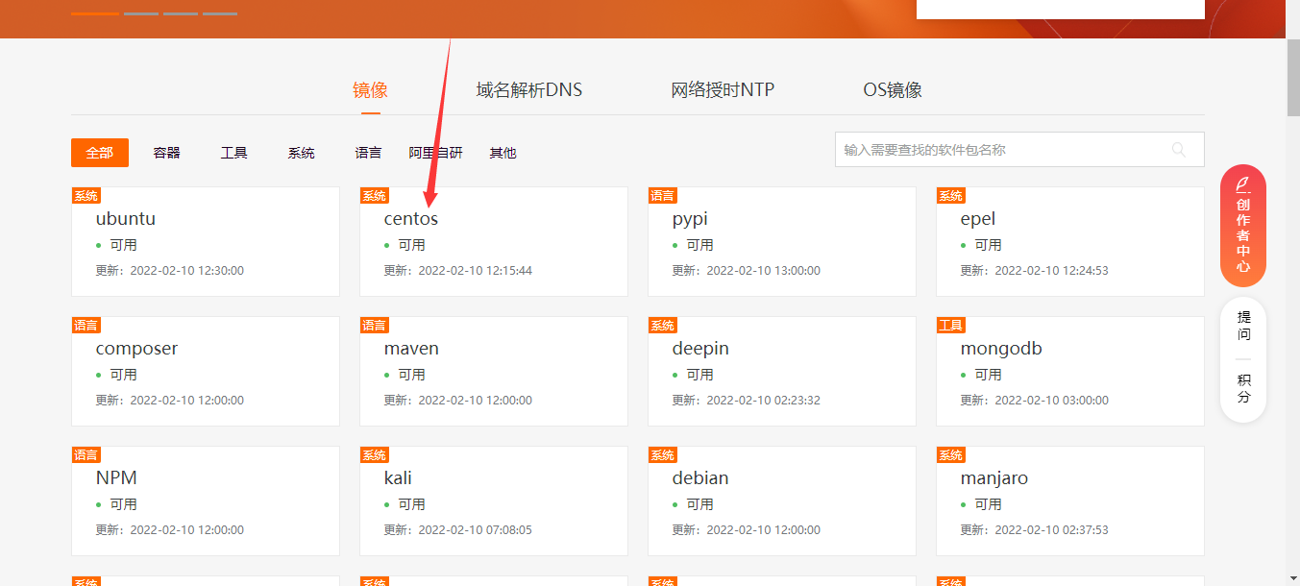
Task: Open the kali mirror card
Action: coord(494,501)
